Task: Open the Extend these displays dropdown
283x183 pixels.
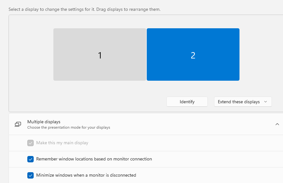Action: coord(242,101)
